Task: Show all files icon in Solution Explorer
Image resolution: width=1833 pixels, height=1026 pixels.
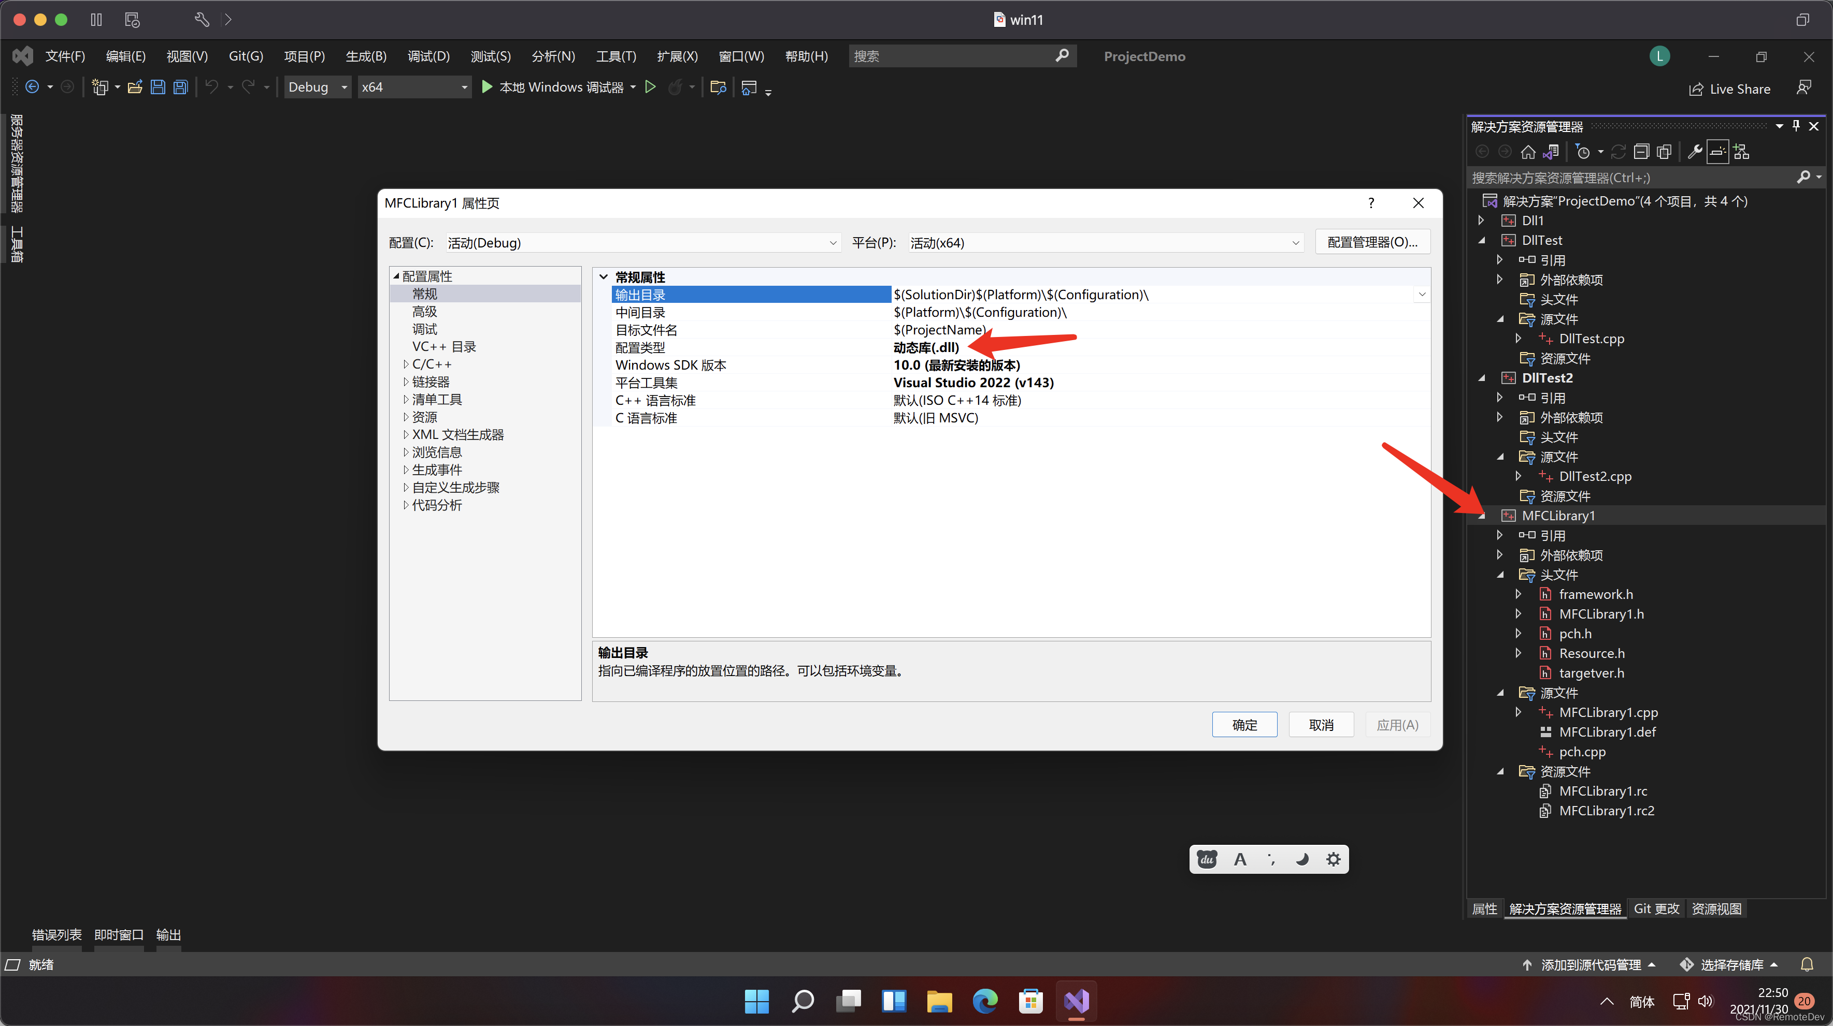Action: click(x=1664, y=152)
